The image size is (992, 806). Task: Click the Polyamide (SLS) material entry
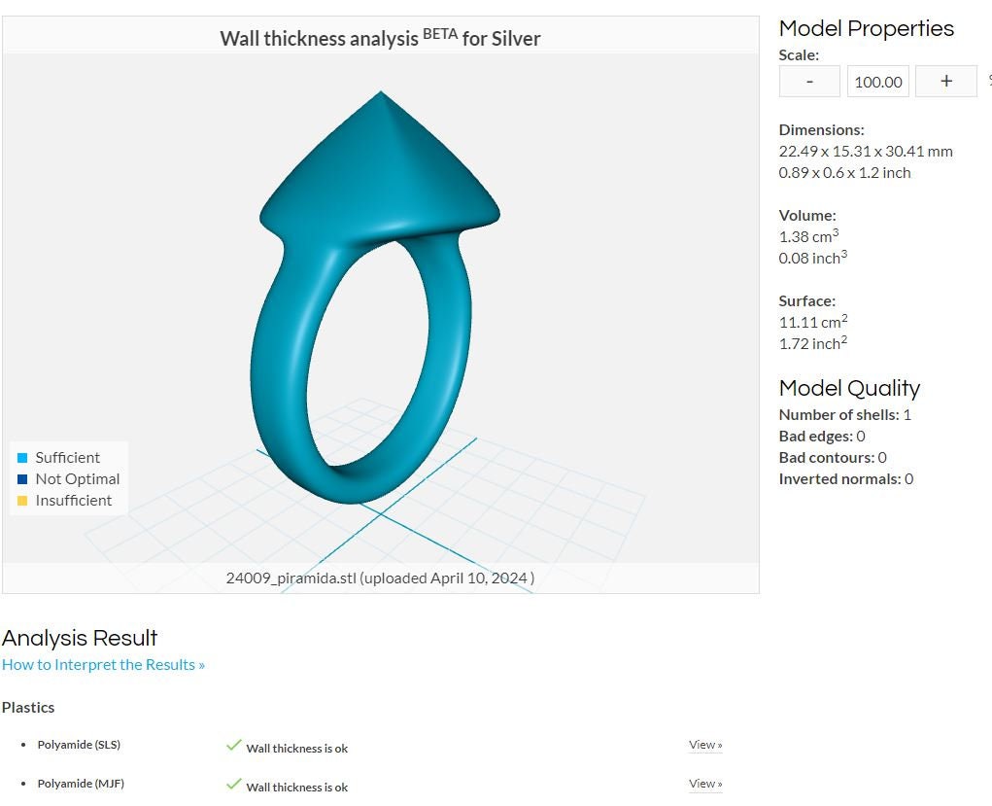click(79, 745)
